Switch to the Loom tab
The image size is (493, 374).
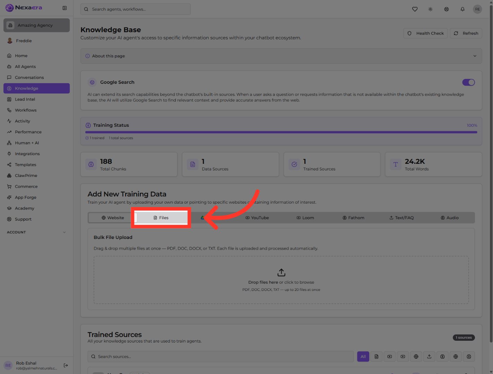[305, 218]
